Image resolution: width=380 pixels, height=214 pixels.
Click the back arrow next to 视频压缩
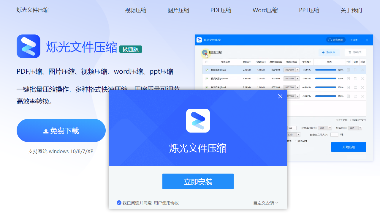tap(205, 53)
